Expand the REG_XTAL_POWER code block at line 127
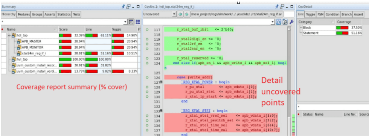This screenshot has width=369, height=136. (x=161, y=82)
